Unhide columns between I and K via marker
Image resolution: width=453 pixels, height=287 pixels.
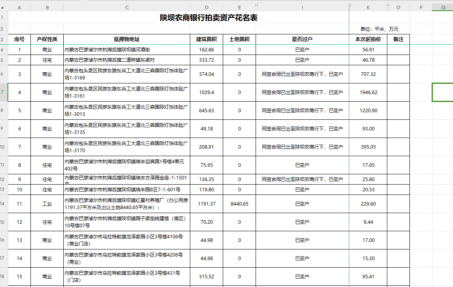tap(350, 5)
